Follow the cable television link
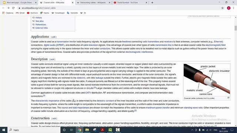 [90, 45]
